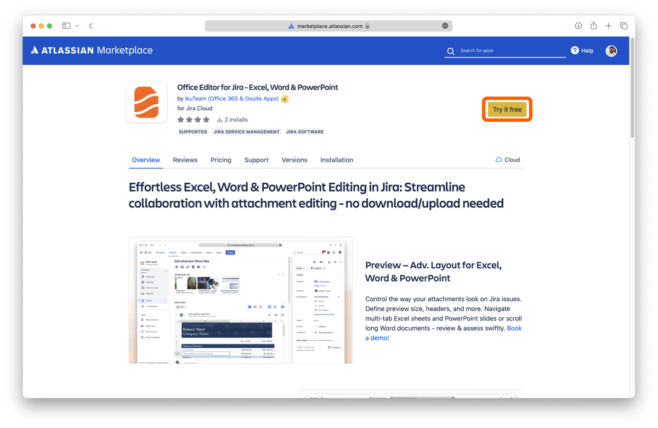Switch to the Overview tab
658x428 pixels.
click(146, 160)
